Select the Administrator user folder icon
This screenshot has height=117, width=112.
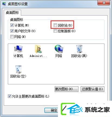coord(38,49)
